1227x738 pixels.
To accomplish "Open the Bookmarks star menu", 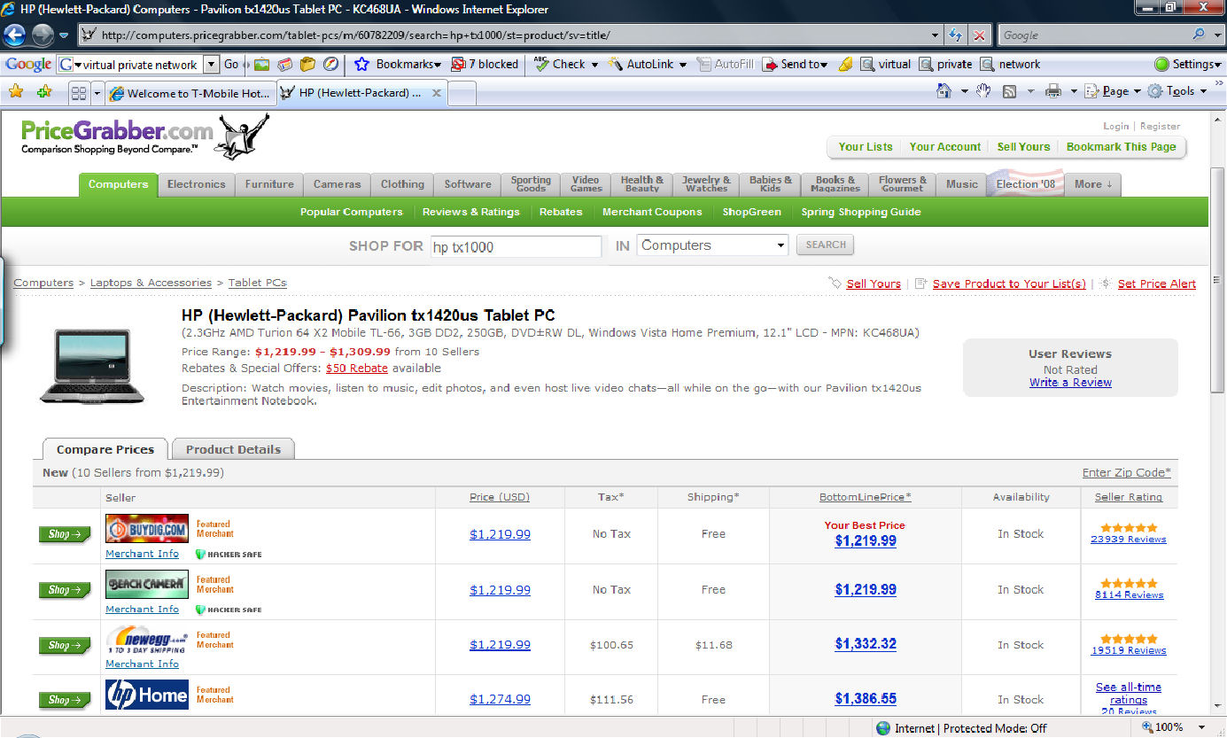I will click(x=397, y=64).
